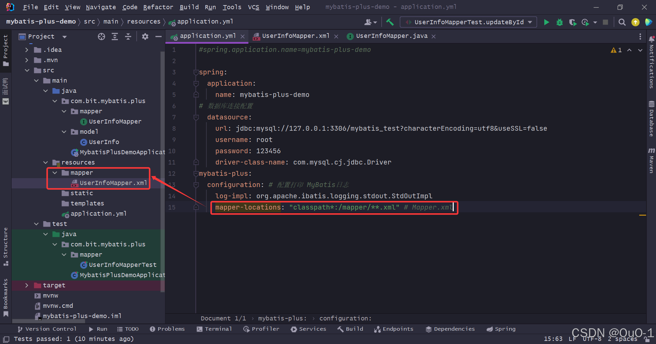The image size is (656, 344).
Task: Open the VCS menu
Action: [x=254, y=7]
